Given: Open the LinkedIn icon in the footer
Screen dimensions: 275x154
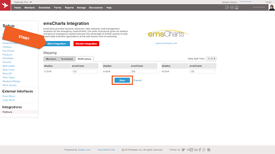Looking at the screenshot, I should (x=196, y=150).
